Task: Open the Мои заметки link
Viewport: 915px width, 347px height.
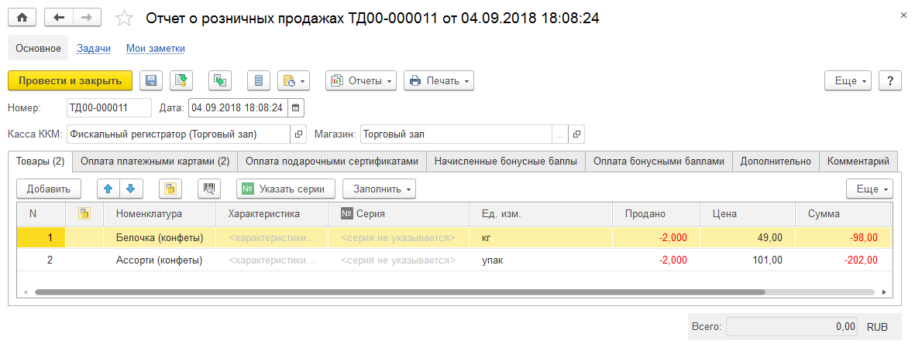Action: [x=155, y=48]
